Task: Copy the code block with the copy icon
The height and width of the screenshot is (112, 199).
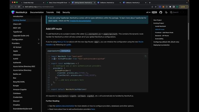Action: coord(146,56)
